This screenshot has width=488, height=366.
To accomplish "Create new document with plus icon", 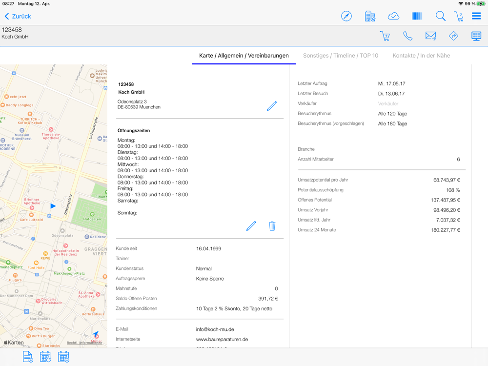I will (x=28, y=357).
